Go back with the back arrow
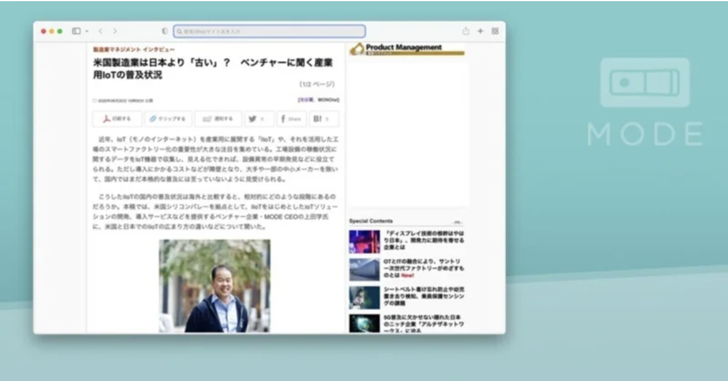Viewport: 728px width, 381px height. (100, 31)
